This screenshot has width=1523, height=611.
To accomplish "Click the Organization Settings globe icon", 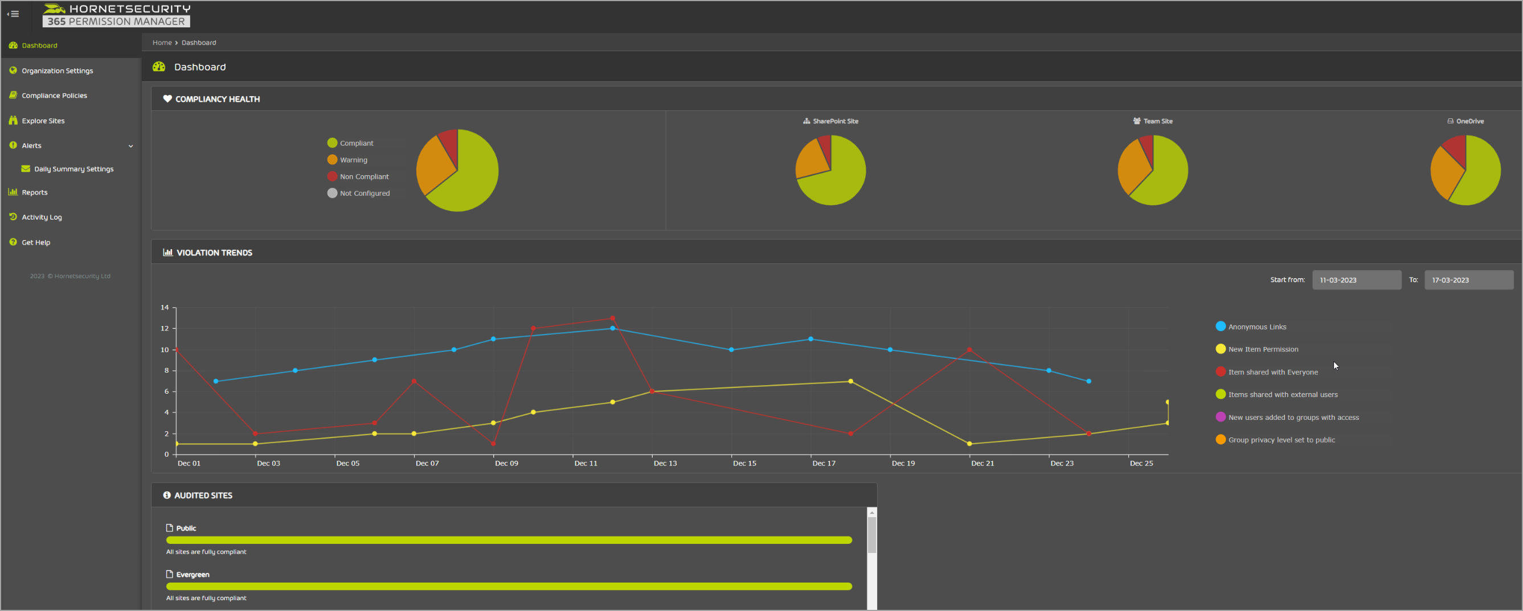I will 13,70.
